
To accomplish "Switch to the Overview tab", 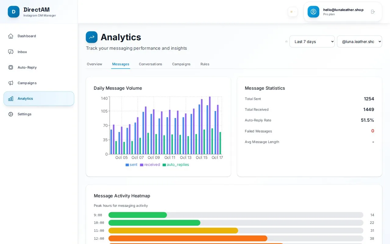I will tap(94, 64).
